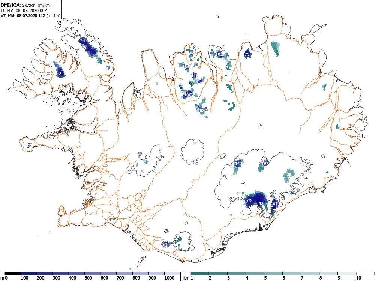The height and width of the screenshot is (281, 375).
Task: Click the '200' tick label in the metre legend
Action: (40, 278)
